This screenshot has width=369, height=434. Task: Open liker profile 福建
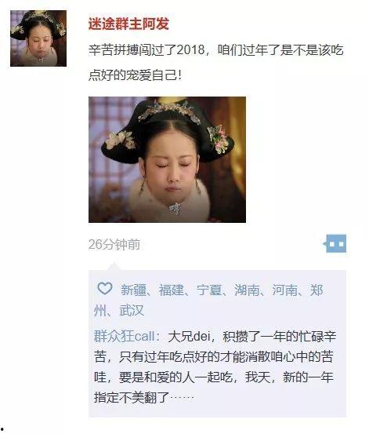(x=171, y=290)
